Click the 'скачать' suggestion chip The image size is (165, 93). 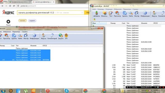point(22,21)
